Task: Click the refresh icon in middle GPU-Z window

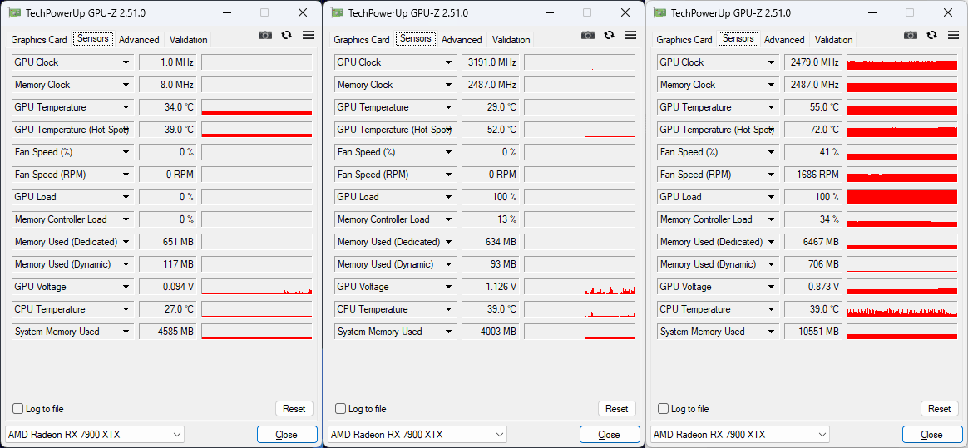Action: [610, 35]
